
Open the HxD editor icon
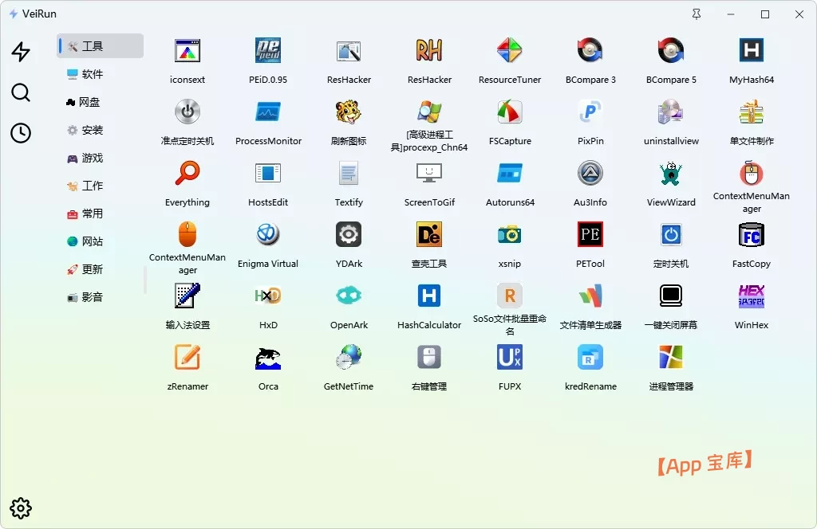pyautogui.click(x=268, y=296)
